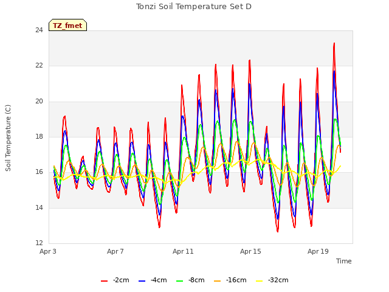Viewport: 389px width, 292px height.
Task: Click the Apr 15 tick label
Action: 250,251
